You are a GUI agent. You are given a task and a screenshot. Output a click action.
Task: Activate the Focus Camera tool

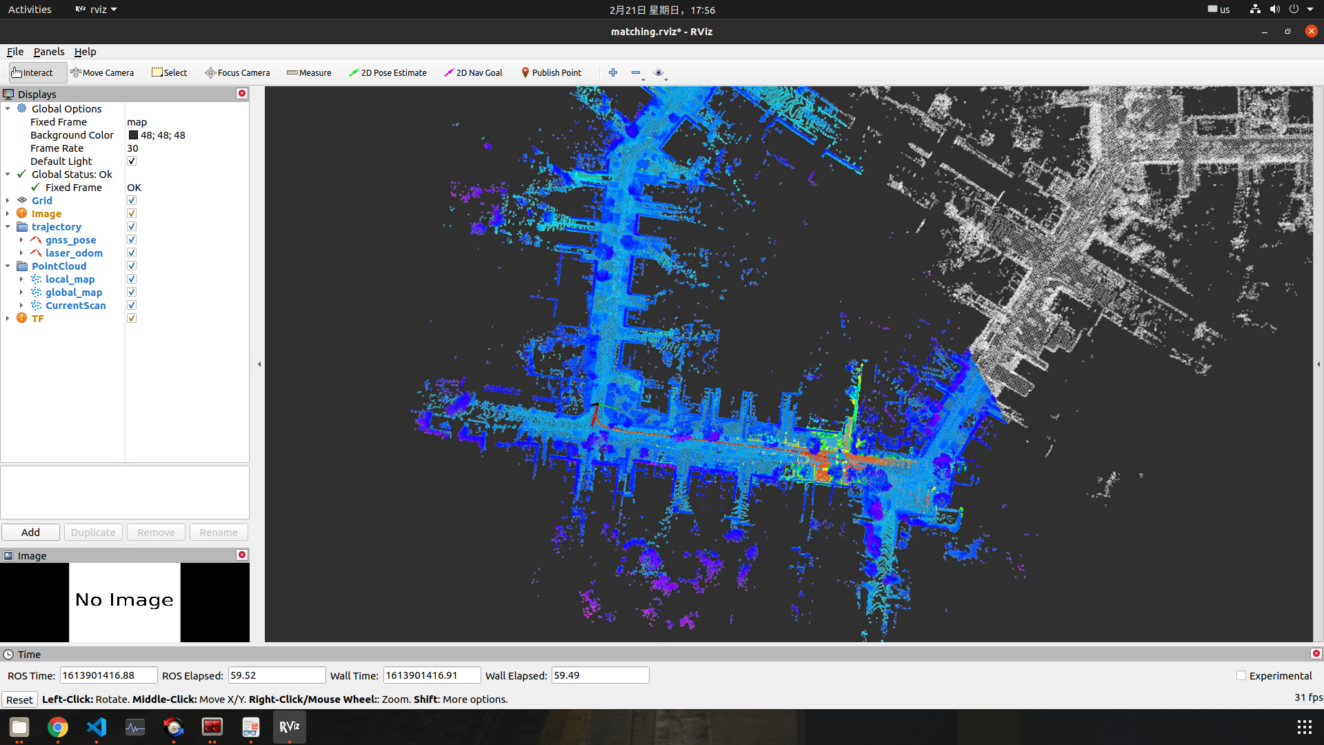(237, 72)
